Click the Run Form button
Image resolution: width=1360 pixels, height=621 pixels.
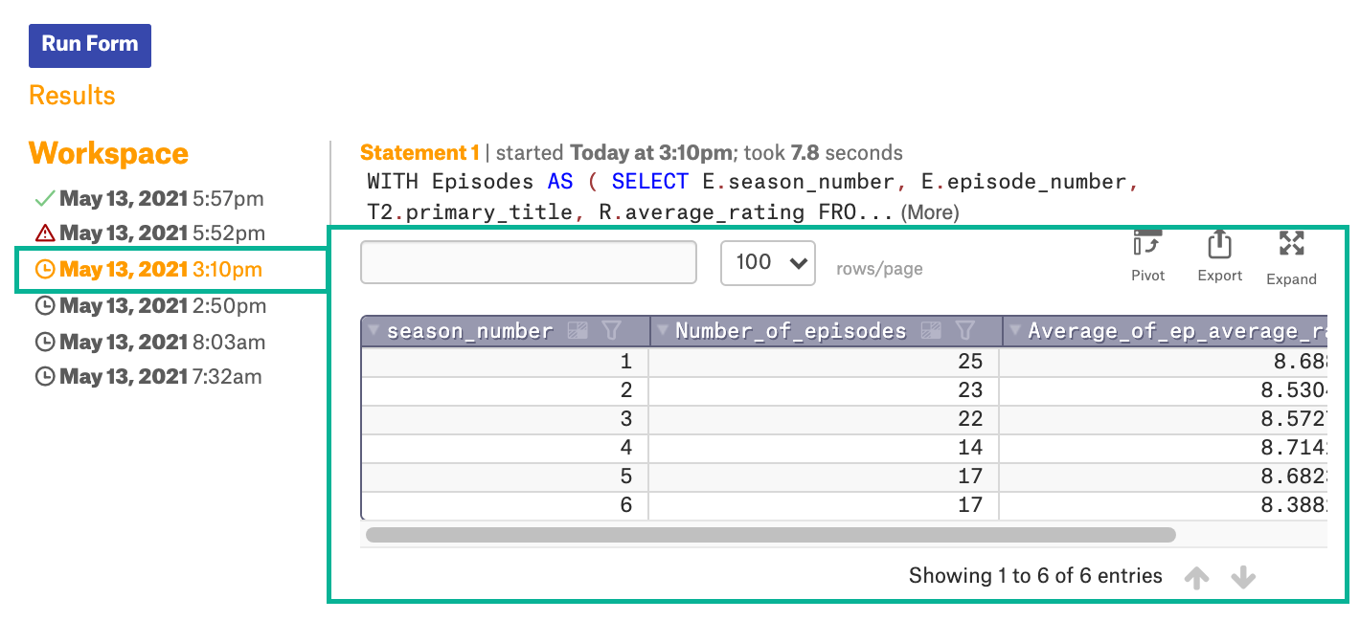pos(90,46)
